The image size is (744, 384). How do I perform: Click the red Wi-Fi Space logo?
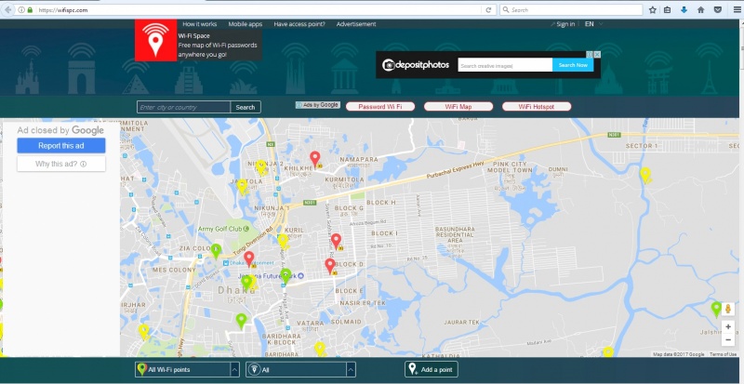point(155,40)
